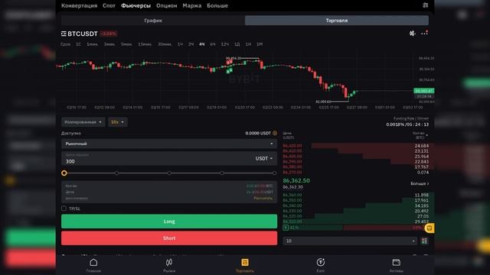Image resolution: width=490 pixels, height=275 pixels.
Task: Open the candlestick chart indicator icon
Action: (413, 34)
